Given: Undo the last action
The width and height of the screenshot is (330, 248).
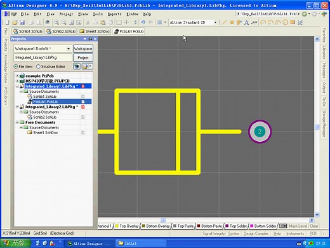Looking at the screenshot, I should (x=143, y=22).
